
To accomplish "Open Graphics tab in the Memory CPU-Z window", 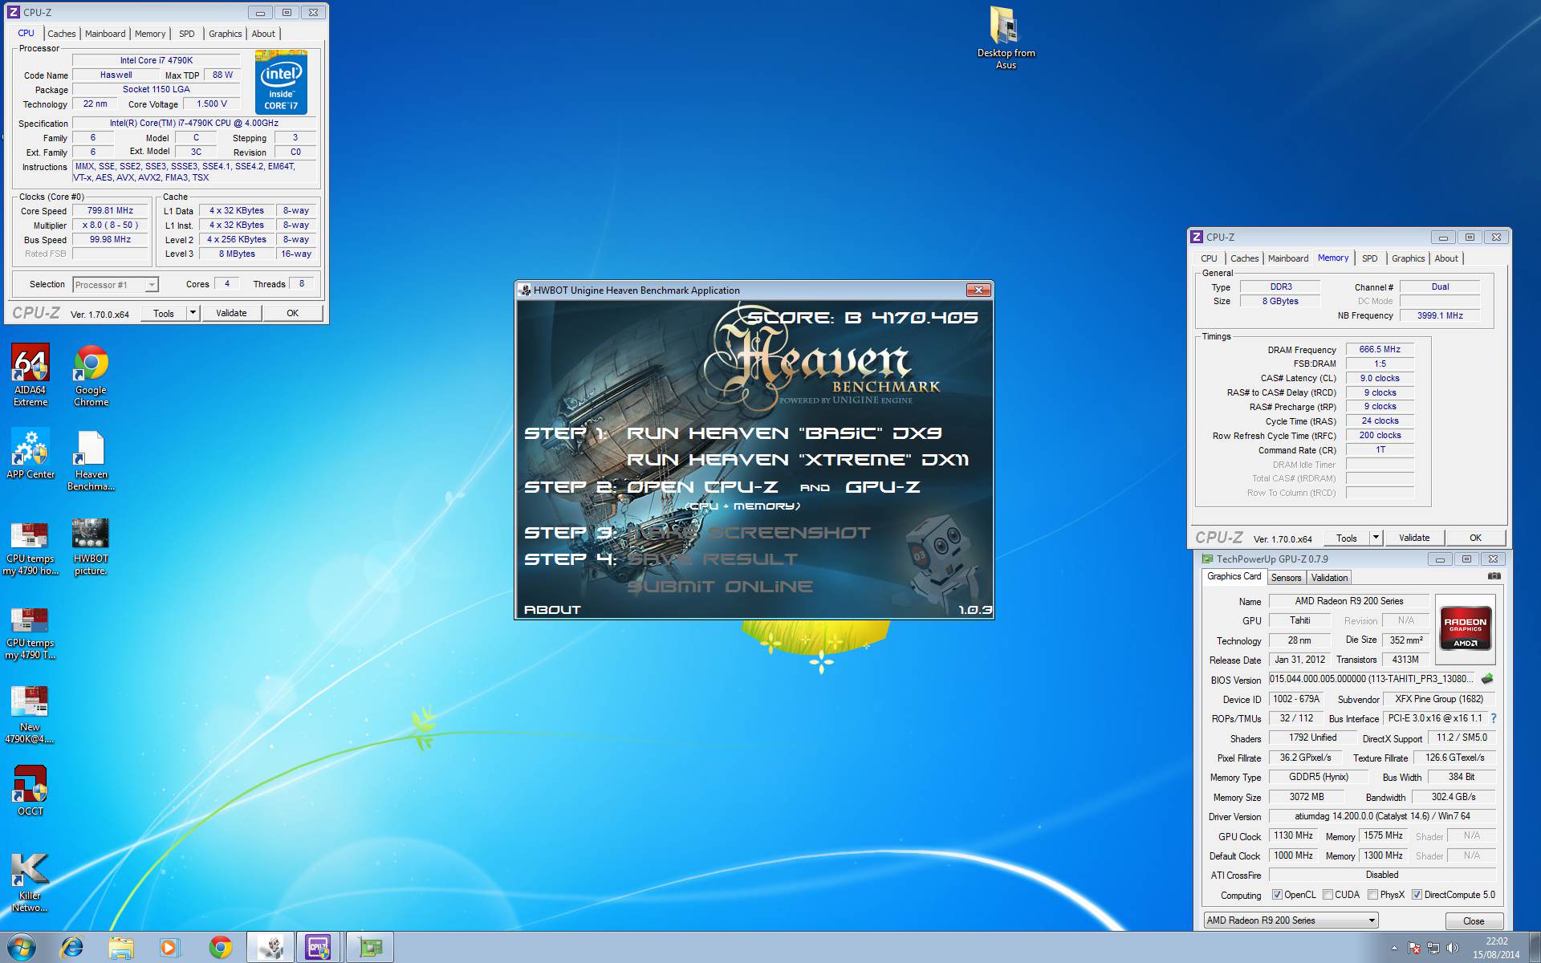I will coord(1408,258).
